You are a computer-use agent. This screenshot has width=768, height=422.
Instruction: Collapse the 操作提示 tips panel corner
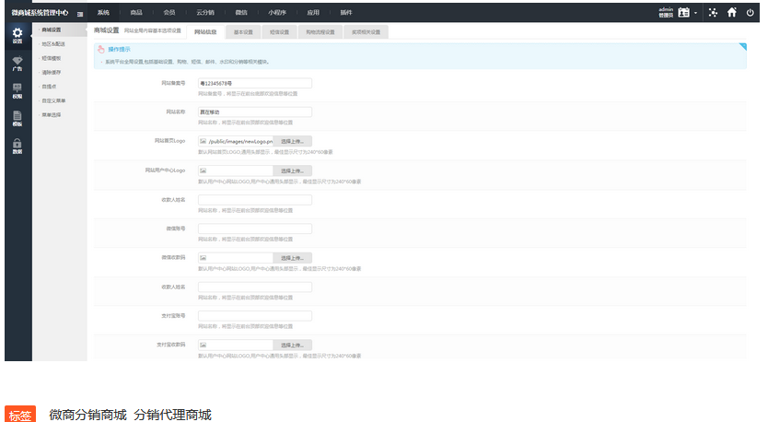coord(742,47)
